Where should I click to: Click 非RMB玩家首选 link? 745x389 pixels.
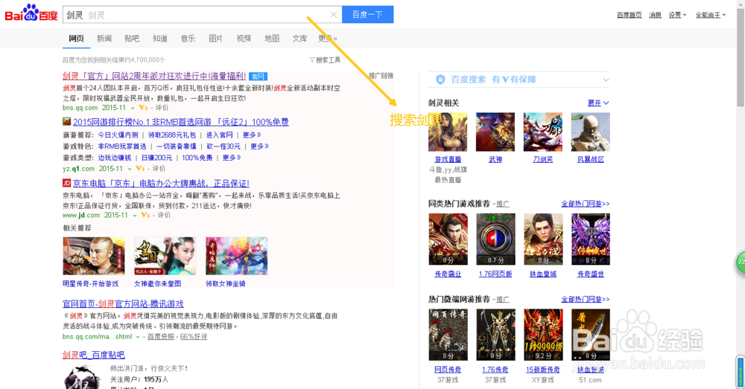(x=121, y=146)
